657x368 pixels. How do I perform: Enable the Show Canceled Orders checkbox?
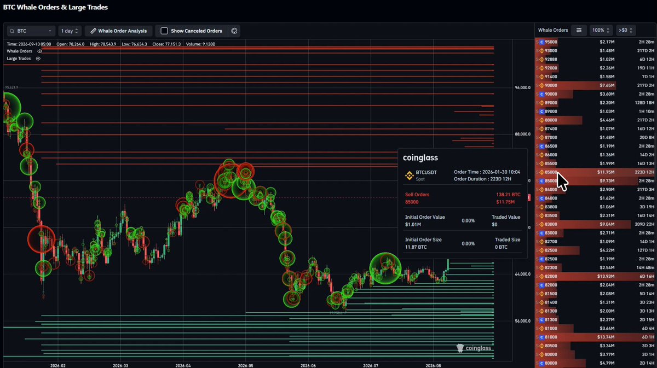click(x=164, y=31)
